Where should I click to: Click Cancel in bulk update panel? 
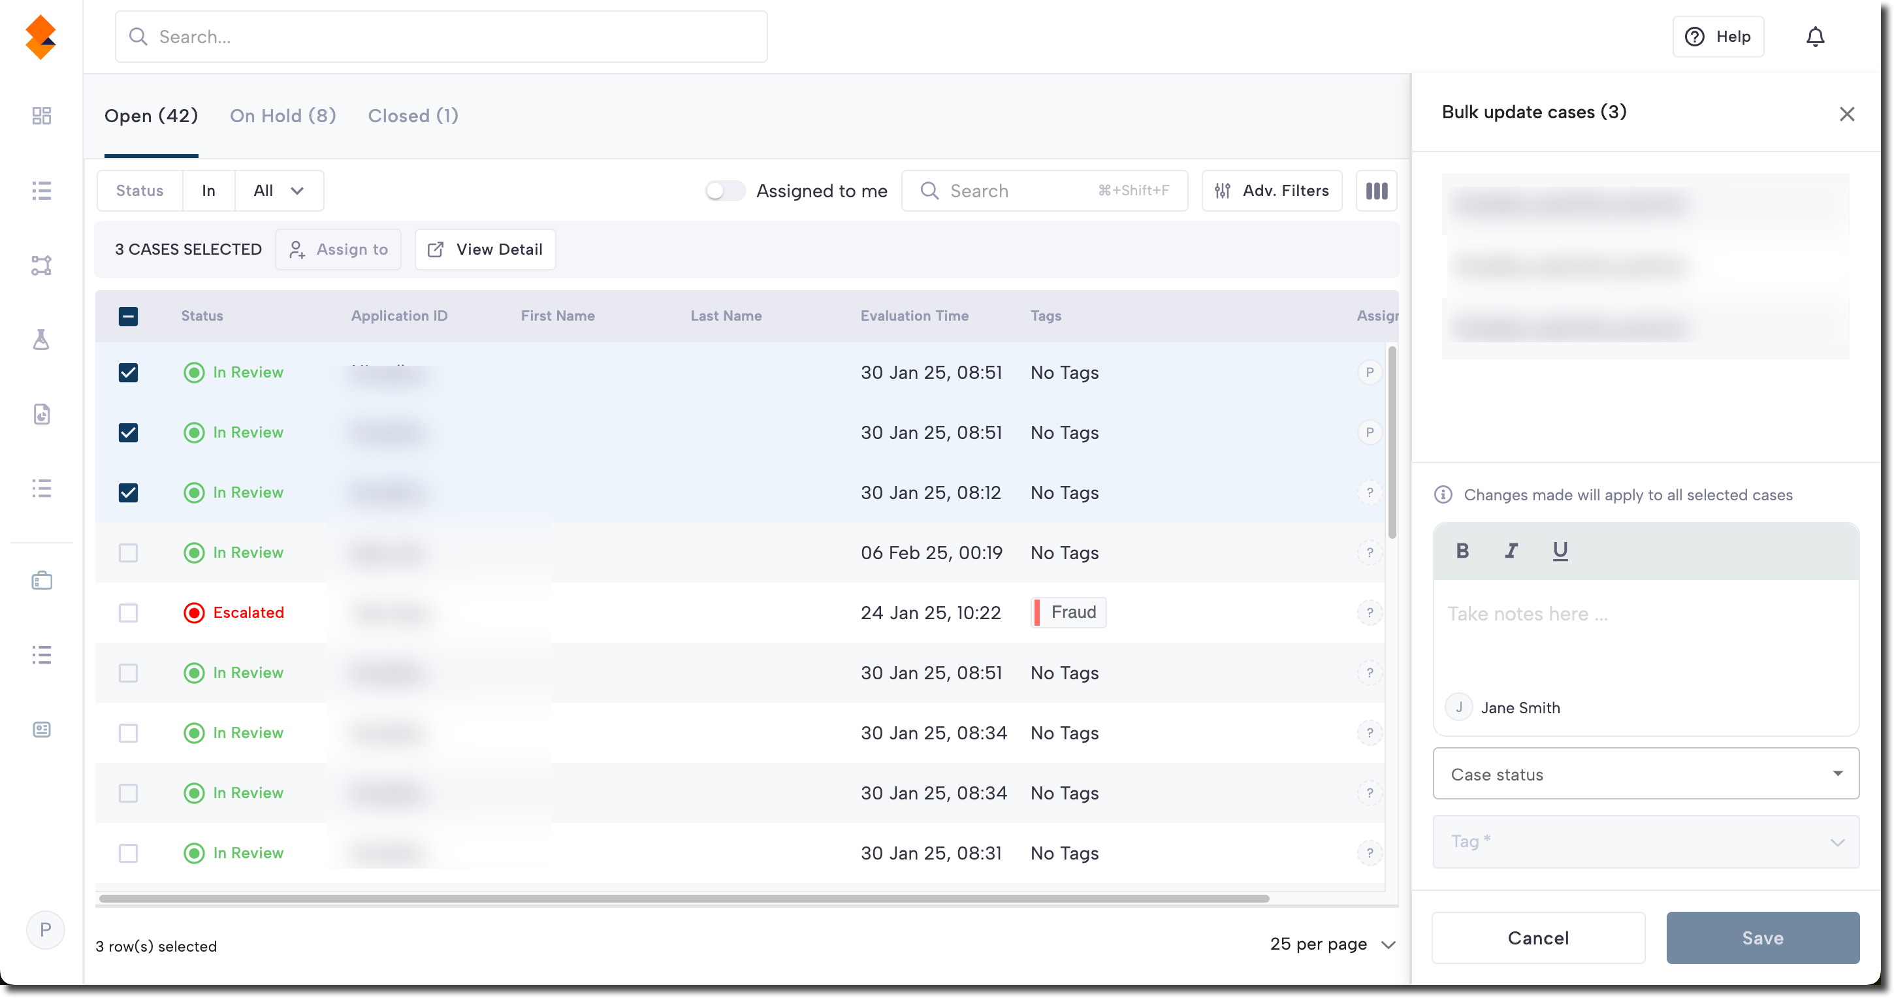pyautogui.click(x=1538, y=938)
